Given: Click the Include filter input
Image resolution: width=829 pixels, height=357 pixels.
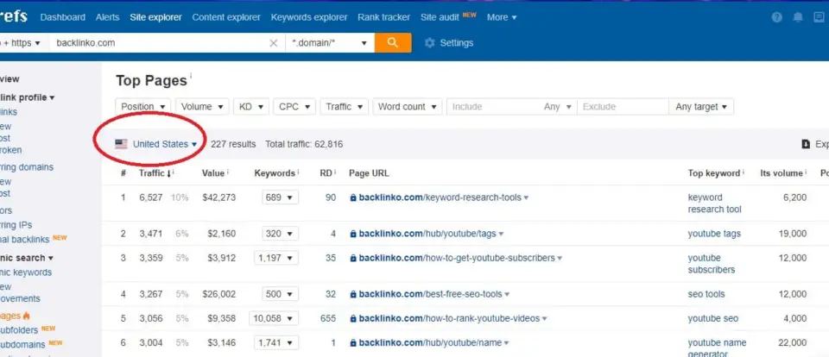Looking at the screenshot, I should point(494,107).
